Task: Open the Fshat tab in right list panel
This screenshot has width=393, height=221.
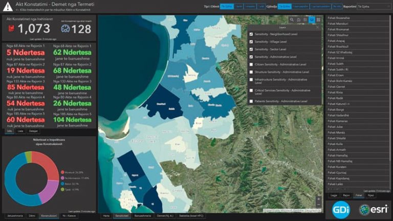Action: click(x=359, y=195)
